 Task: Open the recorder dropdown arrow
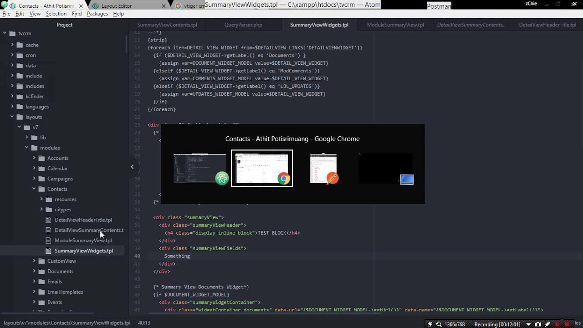click(528, 324)
